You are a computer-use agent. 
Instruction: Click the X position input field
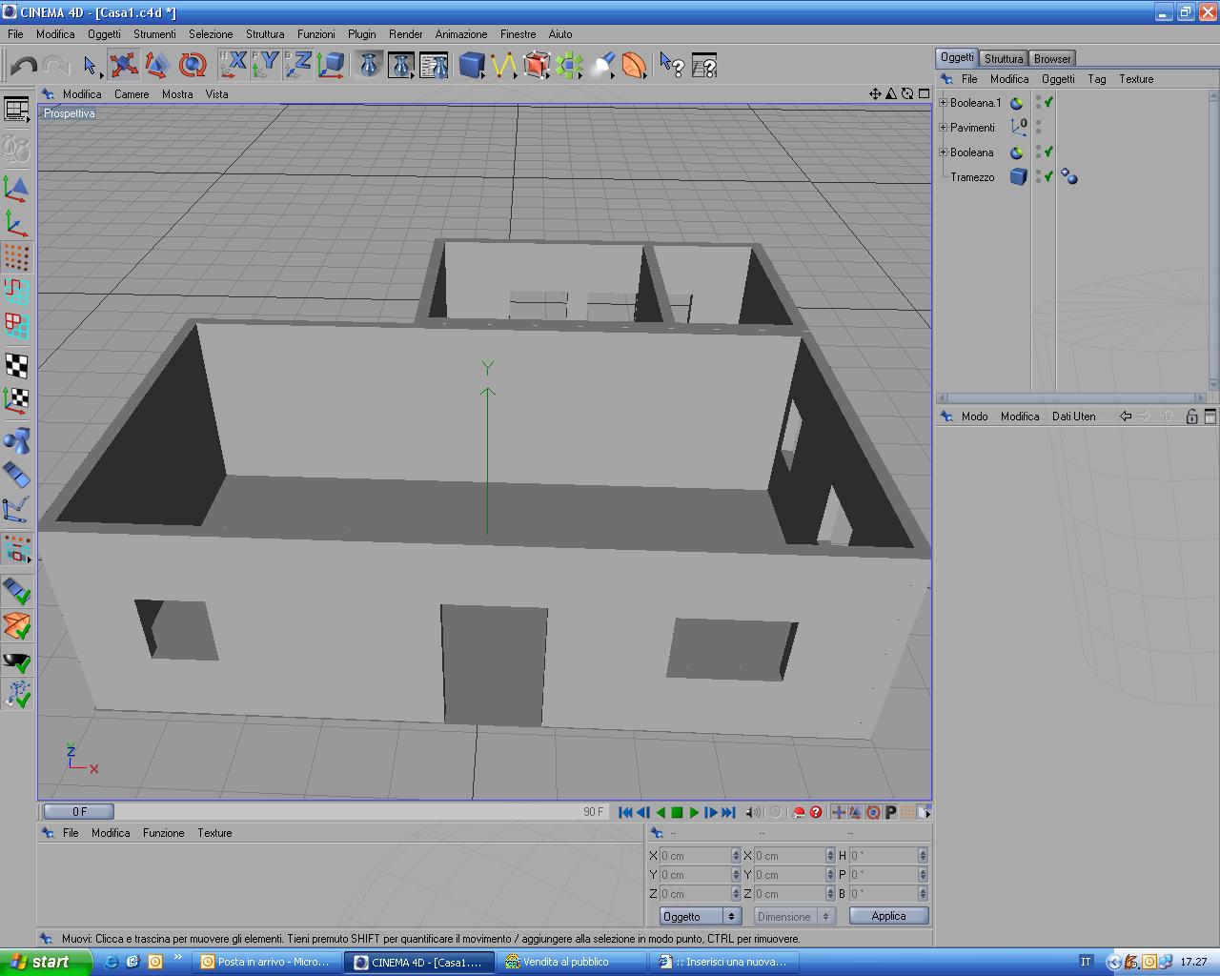[695, 855]
